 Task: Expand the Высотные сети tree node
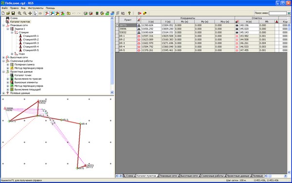click(3, 57)
